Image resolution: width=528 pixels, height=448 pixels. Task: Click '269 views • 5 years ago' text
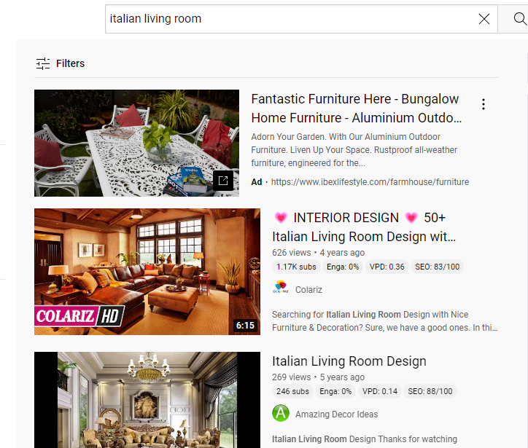(x=318, y=377)
